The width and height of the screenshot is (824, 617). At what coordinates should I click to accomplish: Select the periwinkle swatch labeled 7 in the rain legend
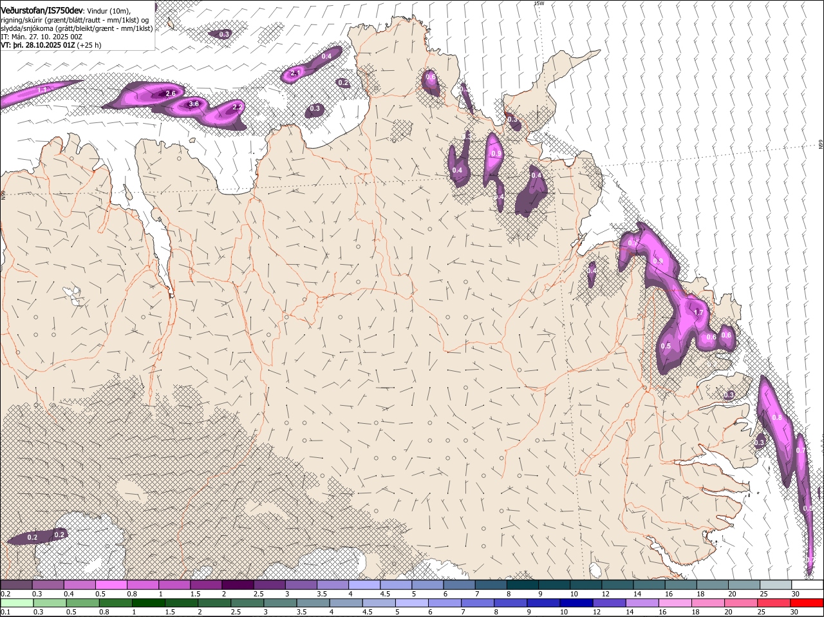[477, 603]
